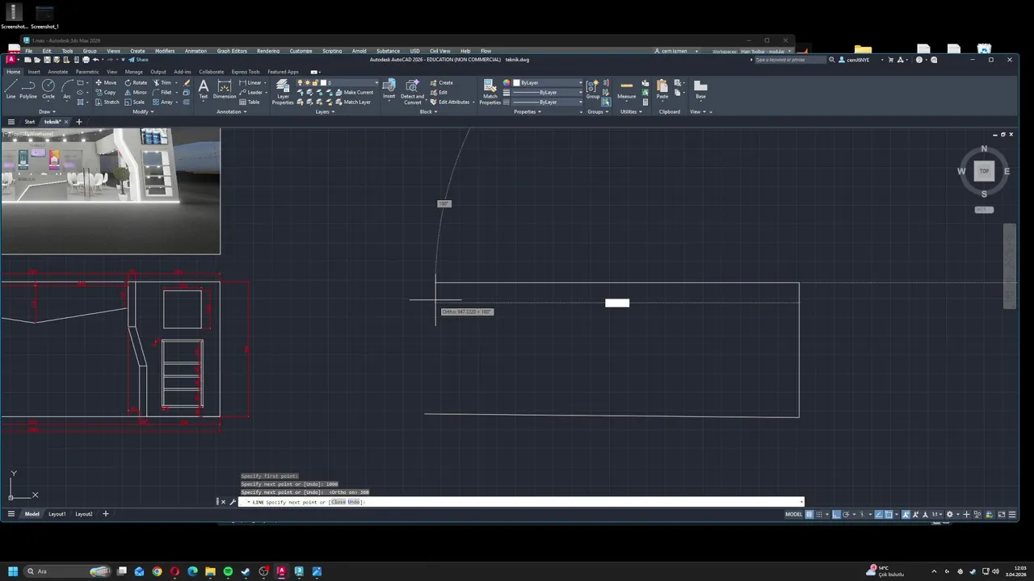Toggle snap mode in status bar
This screenshot has height=581, width=1034.
coord(819,514)
